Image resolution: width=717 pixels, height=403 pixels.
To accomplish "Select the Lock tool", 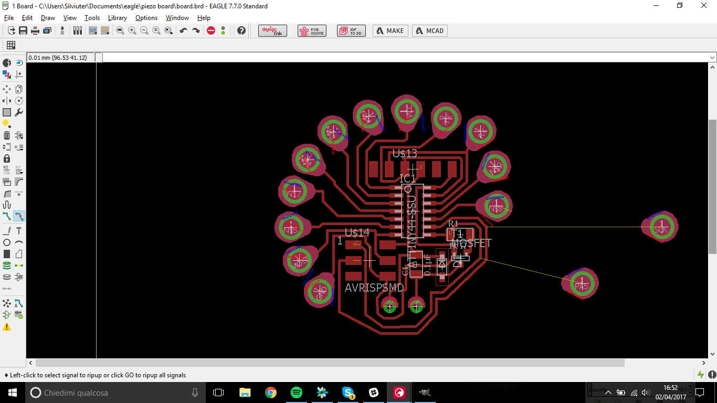I will point(7,158).
